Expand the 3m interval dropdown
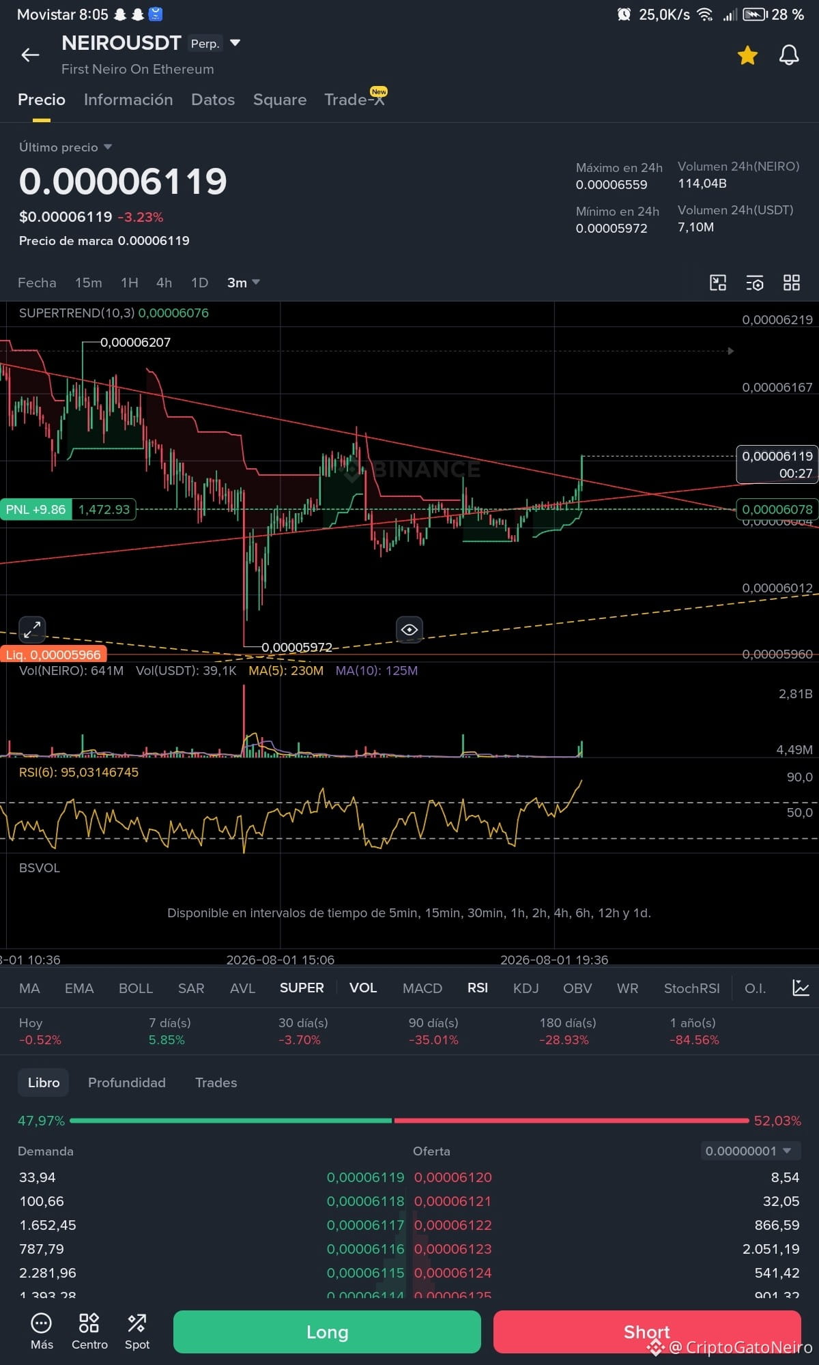 (244, 283)
